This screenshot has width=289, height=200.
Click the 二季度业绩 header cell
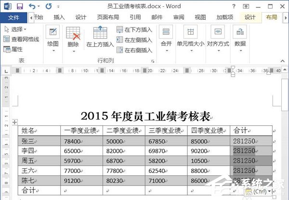[124, 131]
